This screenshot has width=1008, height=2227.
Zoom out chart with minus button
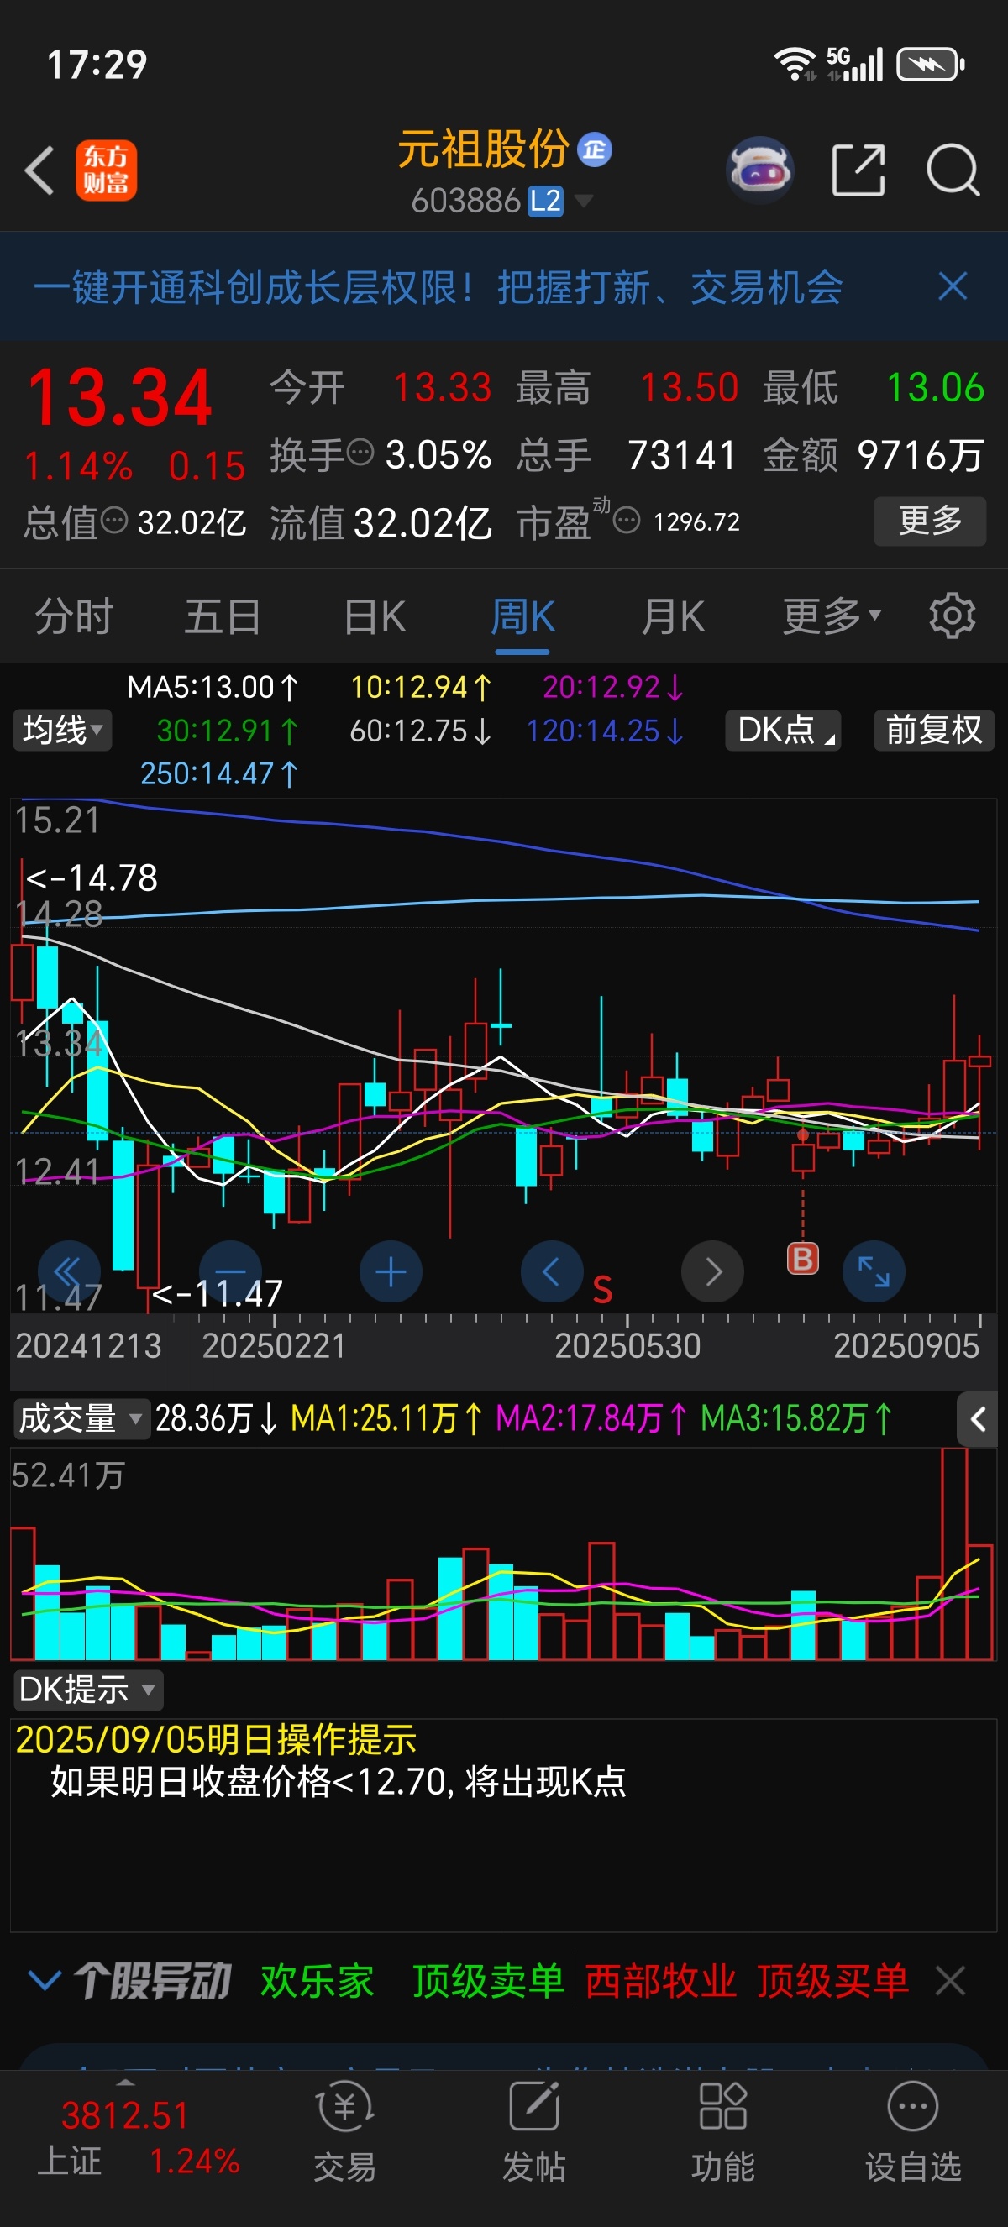tap(230, 1271)
